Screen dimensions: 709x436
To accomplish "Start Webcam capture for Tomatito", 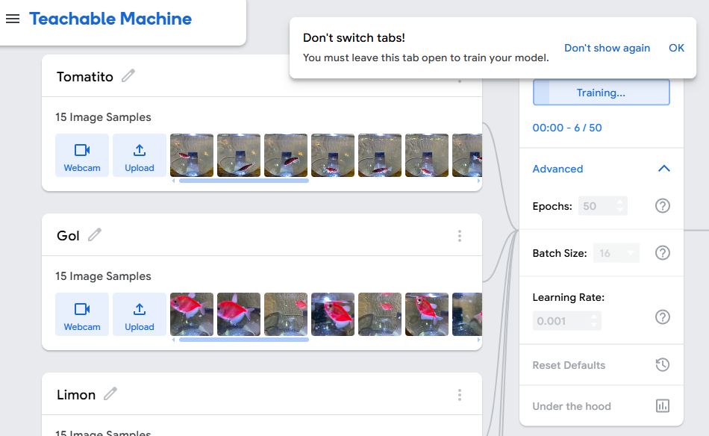I will (x=82, y=155).
